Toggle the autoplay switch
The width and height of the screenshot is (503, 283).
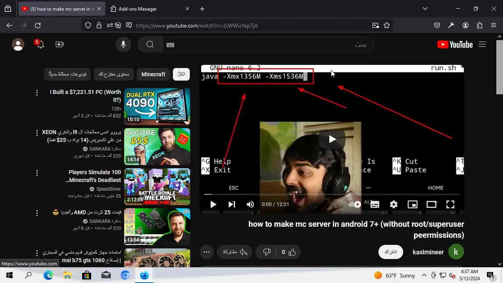pyautogui.click(x=355, y=204)
